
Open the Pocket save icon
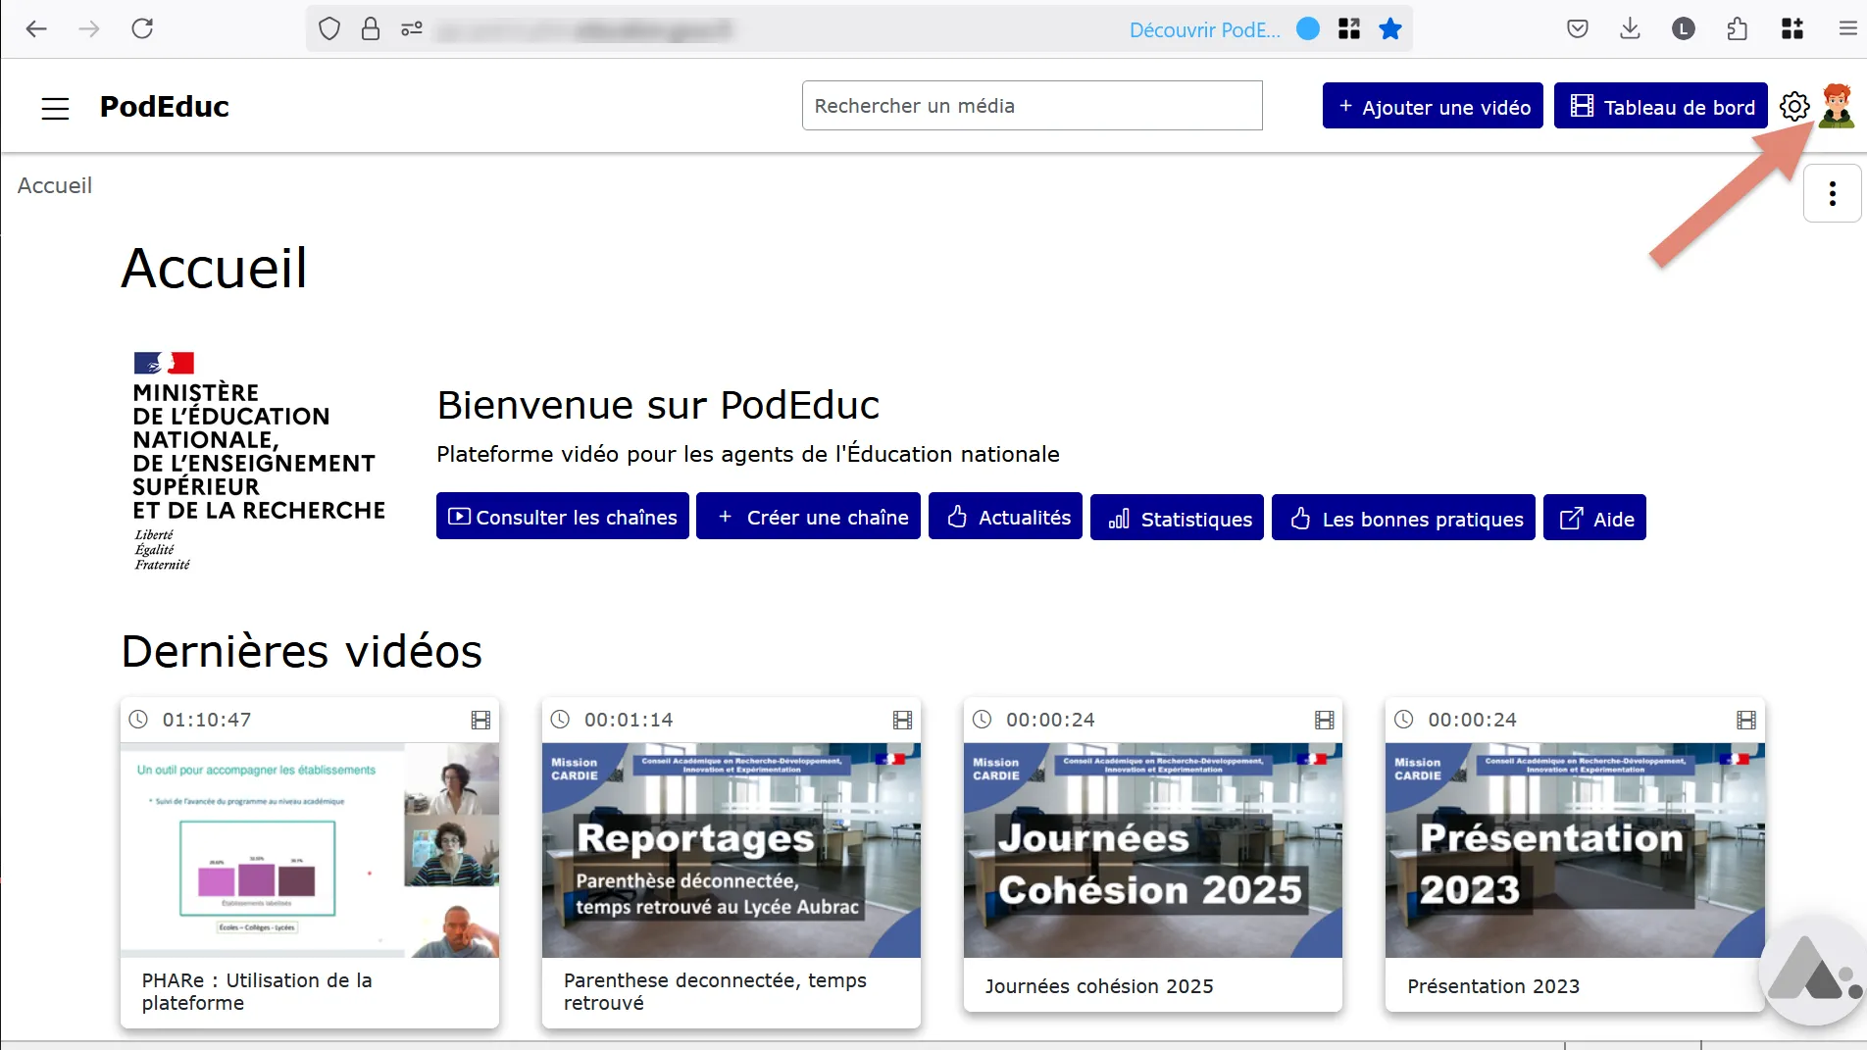(1578, 29)
